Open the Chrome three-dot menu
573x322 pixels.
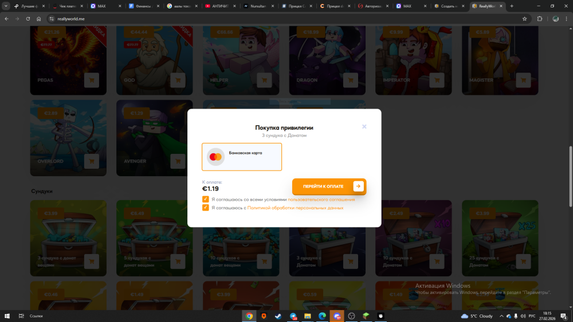(567, 19)
